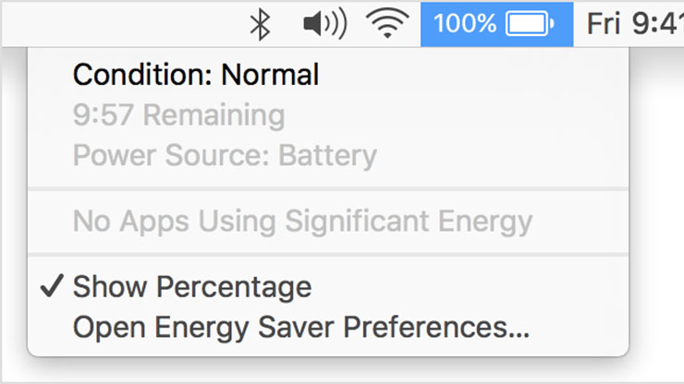Click the divider below Power Source: Battery

(x=328, y=188)
